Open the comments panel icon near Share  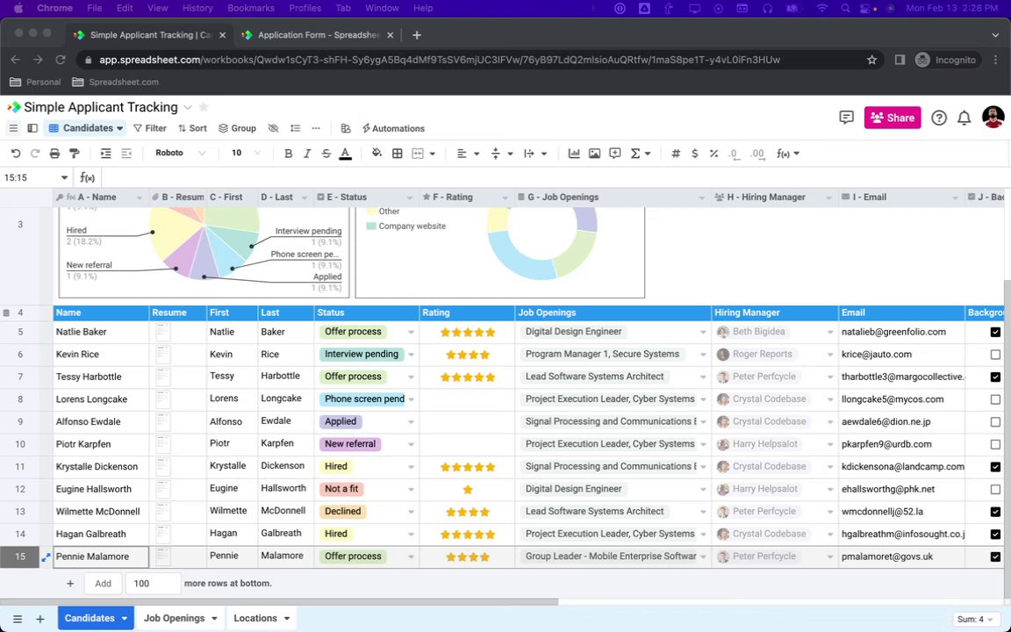tap(847, 118)
